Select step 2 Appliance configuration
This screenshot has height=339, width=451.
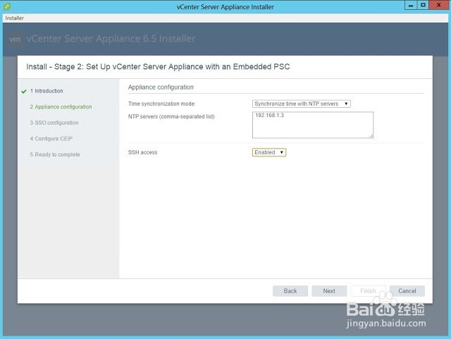tap(61, 106)
